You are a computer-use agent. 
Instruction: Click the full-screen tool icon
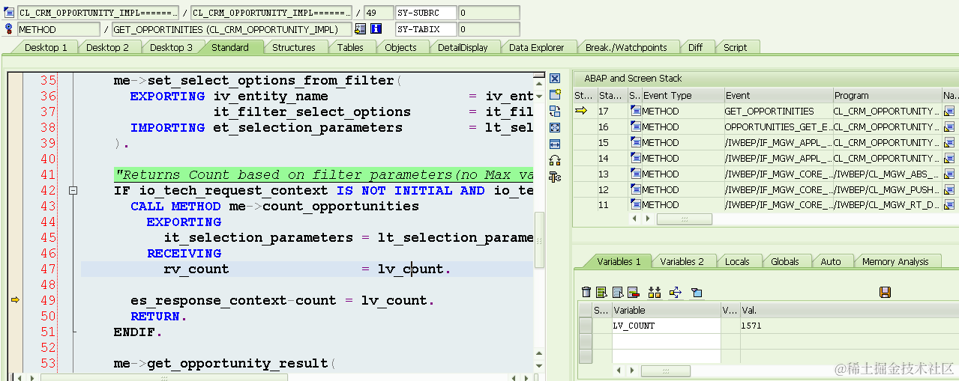point(555,127)
